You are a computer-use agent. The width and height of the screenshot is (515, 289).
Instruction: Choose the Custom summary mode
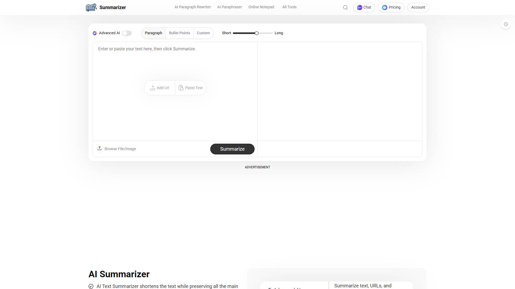(x=203, y=33)
